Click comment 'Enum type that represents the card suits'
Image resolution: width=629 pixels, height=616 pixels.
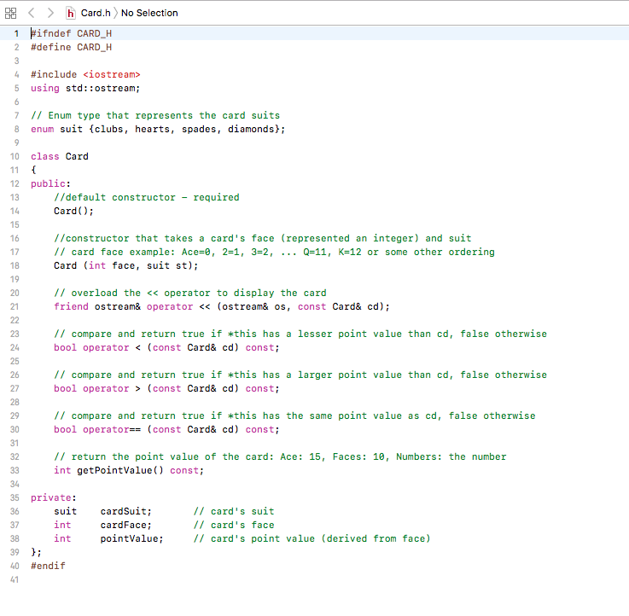tap(155, 115)
